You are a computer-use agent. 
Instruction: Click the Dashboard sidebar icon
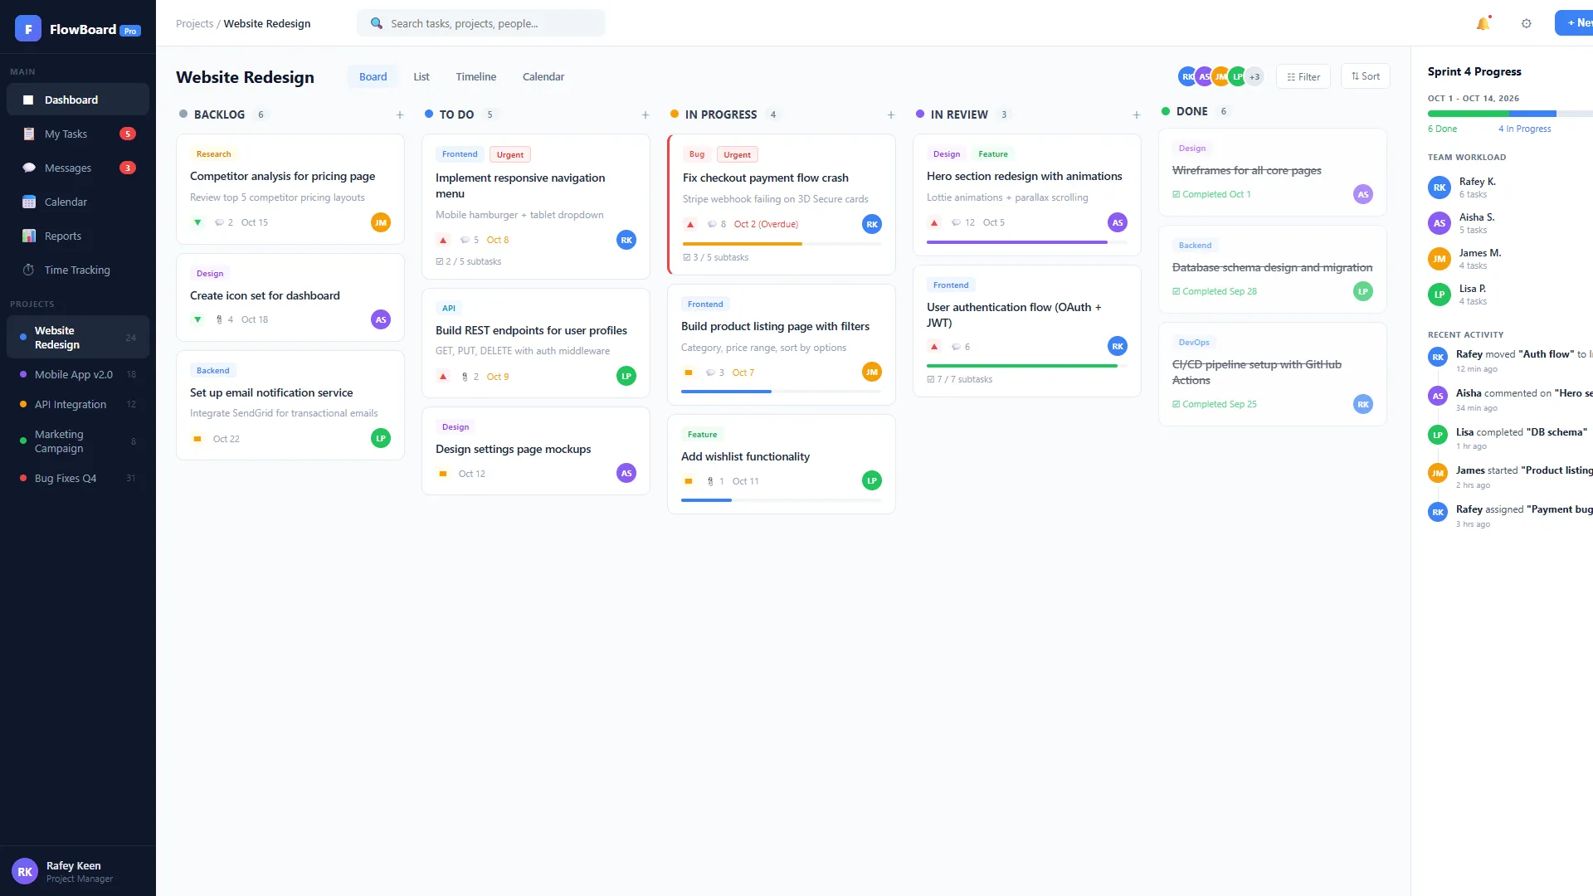pos(28,100)
